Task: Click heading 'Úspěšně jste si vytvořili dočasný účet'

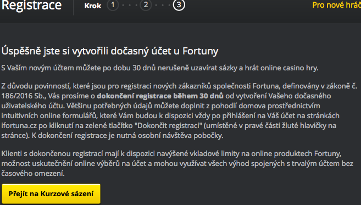Action: click(110, 51)
